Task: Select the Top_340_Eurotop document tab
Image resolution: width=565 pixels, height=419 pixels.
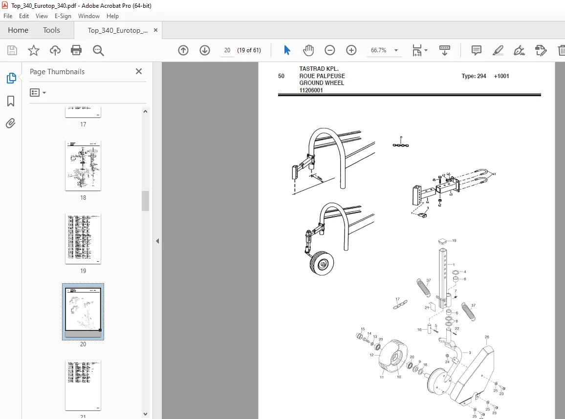Action: point(117,31)
